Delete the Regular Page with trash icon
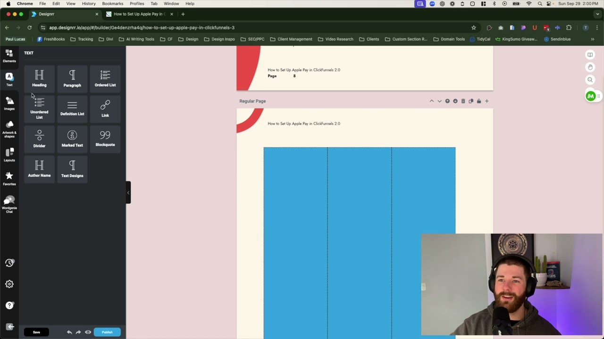Image resolution: width=604 pixels, height=339 pixels. pyautogui.click(x=463, y=101)
